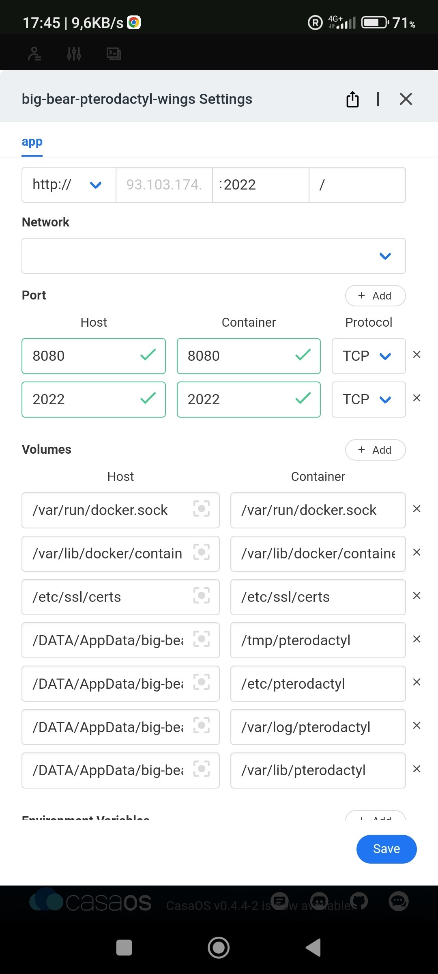Remove the 2022 port mapping row
The image size is (438, 974).
(x=417, y=398)
